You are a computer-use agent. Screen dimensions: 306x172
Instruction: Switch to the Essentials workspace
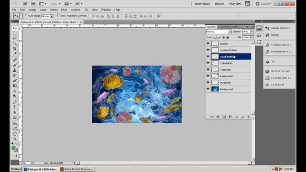coord(202,4)
